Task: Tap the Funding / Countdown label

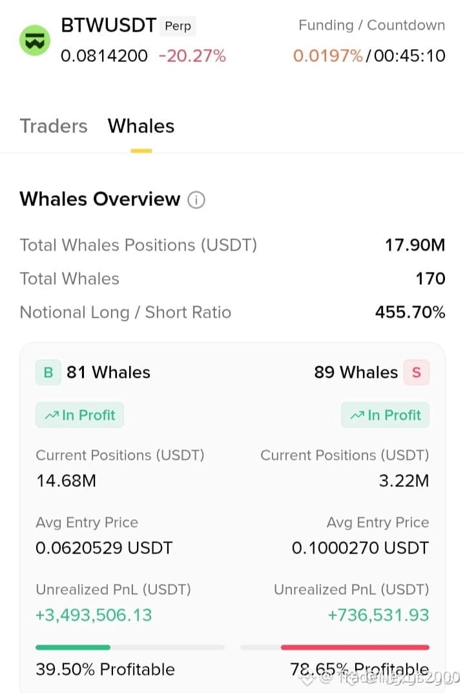Action: pyautogui.click(x=372, y=25)
